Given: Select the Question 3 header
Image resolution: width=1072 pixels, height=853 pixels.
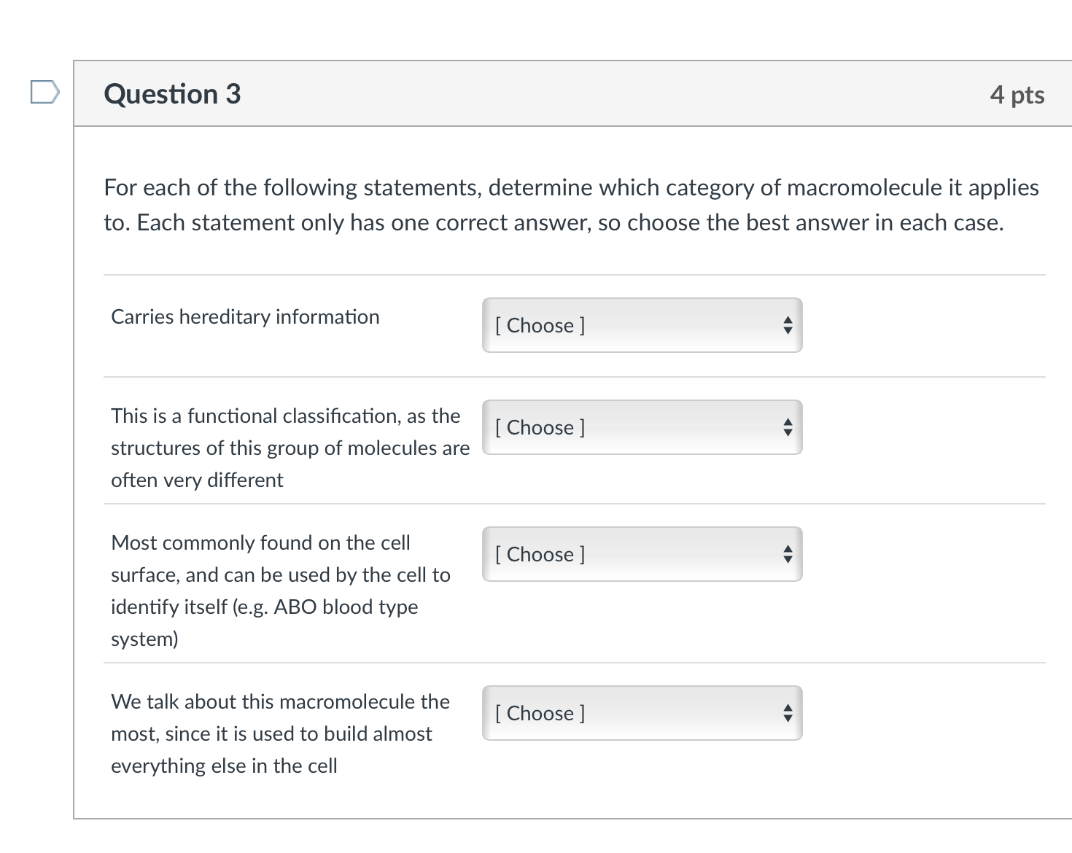Looking at the screenshot, I should (172, 93).
